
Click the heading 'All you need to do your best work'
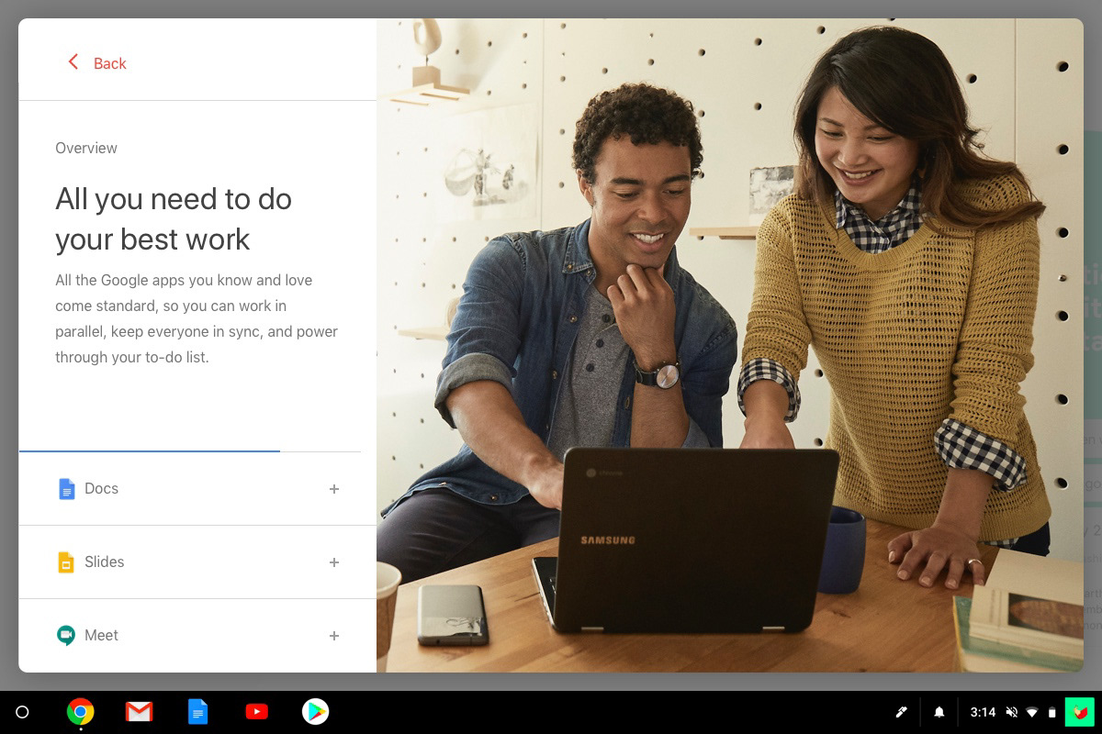(x=174, y=218)
